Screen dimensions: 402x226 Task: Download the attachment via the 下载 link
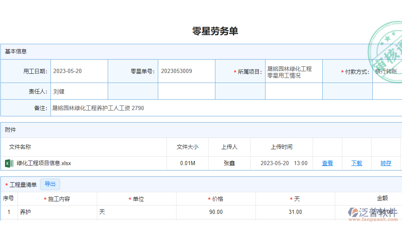[x=356, y=163]
